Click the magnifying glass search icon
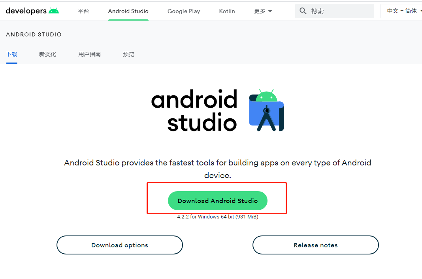The image size is (422, 279). (x=303, y=11)
